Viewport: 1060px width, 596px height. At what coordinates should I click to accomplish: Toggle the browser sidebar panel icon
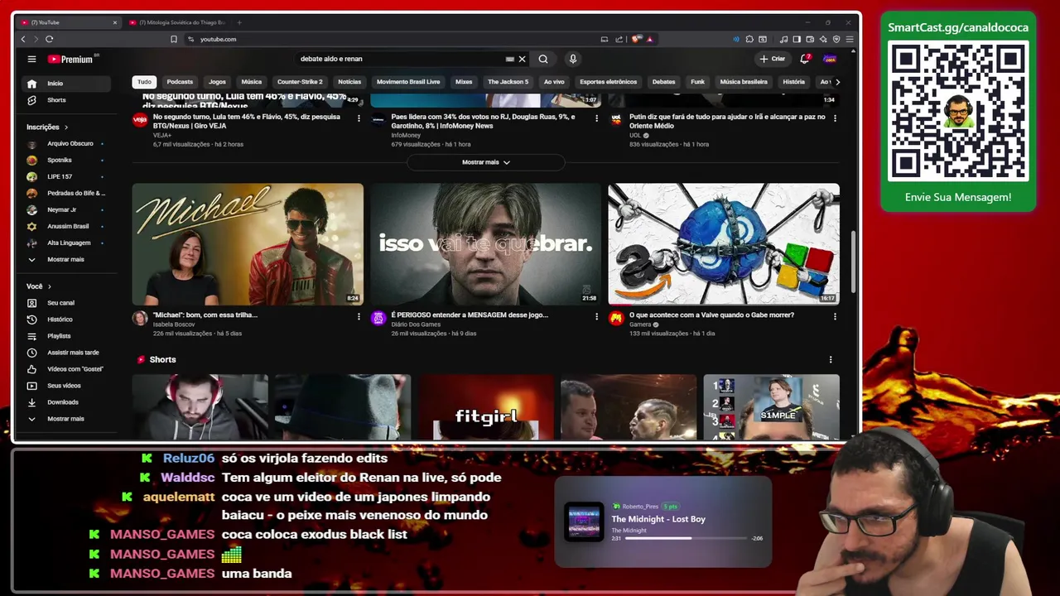tap(797, 39)
